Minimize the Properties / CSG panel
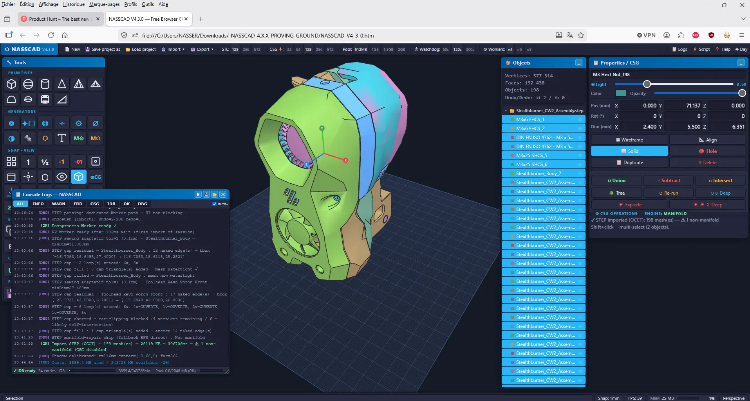Image resolution: width=750 pixels, height=401 pixels. (741, 63)
